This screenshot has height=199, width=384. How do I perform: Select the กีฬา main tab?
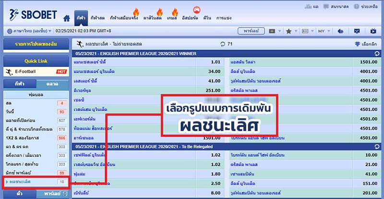[x=81, y=18]
